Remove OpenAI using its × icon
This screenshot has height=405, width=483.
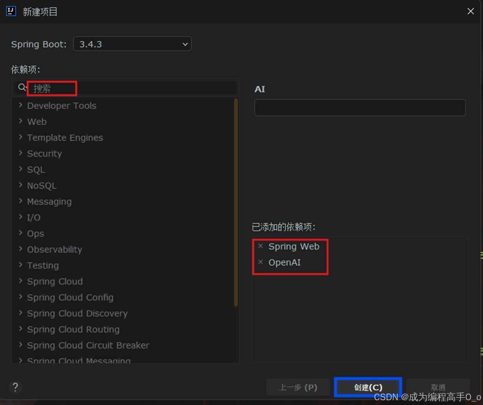pyautogui.click(x=260, y=262)
